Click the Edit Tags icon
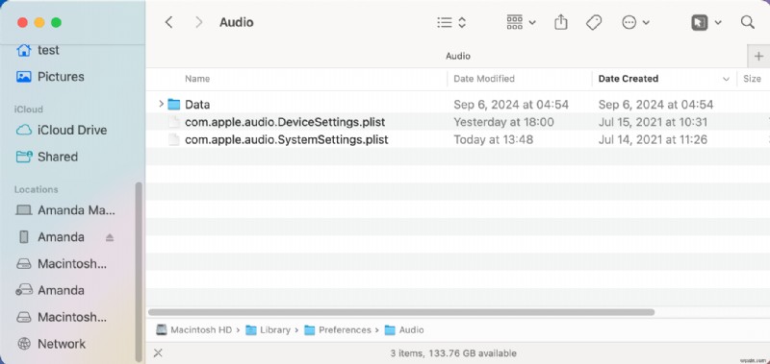Viewport: 770px width, 364px height. [594, 22]
